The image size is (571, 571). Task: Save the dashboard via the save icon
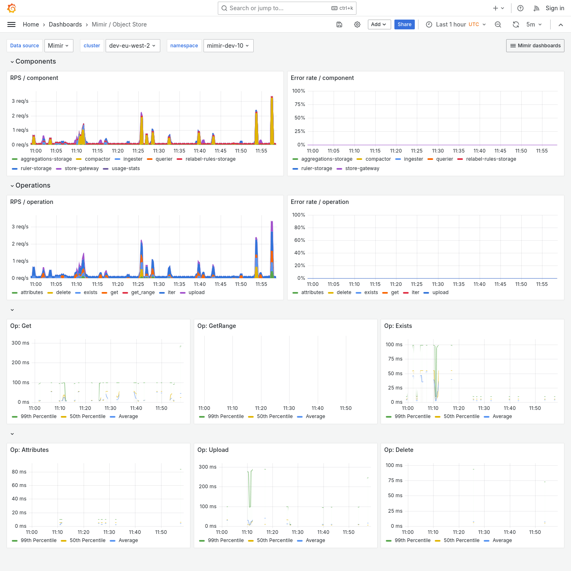339,24
